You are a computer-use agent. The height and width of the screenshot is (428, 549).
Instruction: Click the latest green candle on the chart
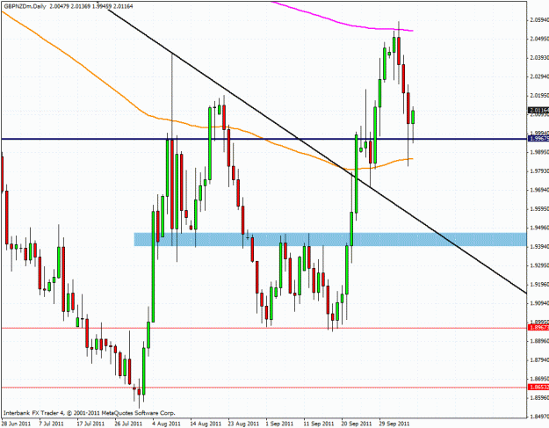(413, 117)
